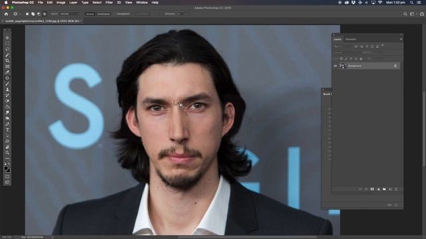The width and height of the screenshot is (426, 239).
Task: Select the Crop tool
Action: (x=7, y=60)
